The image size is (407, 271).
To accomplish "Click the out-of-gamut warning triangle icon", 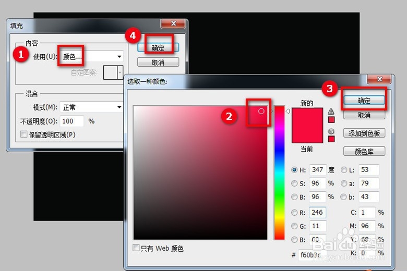I will [331, 112].
